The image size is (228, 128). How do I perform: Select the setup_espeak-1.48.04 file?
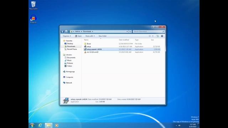pos(122,49)
